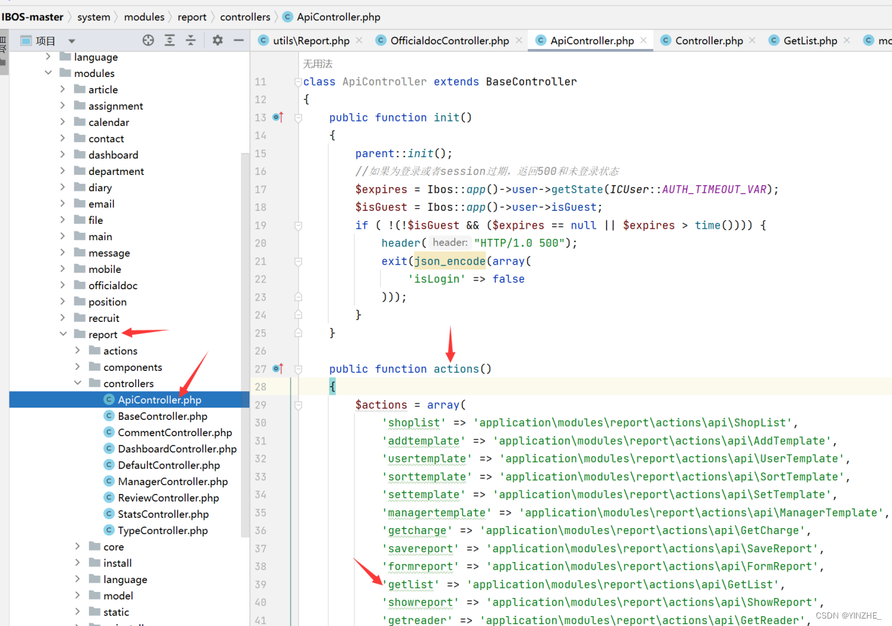Viewport: 892px width, 626px height.
Task: Select the mobile folder
Action: pos(105,269)
